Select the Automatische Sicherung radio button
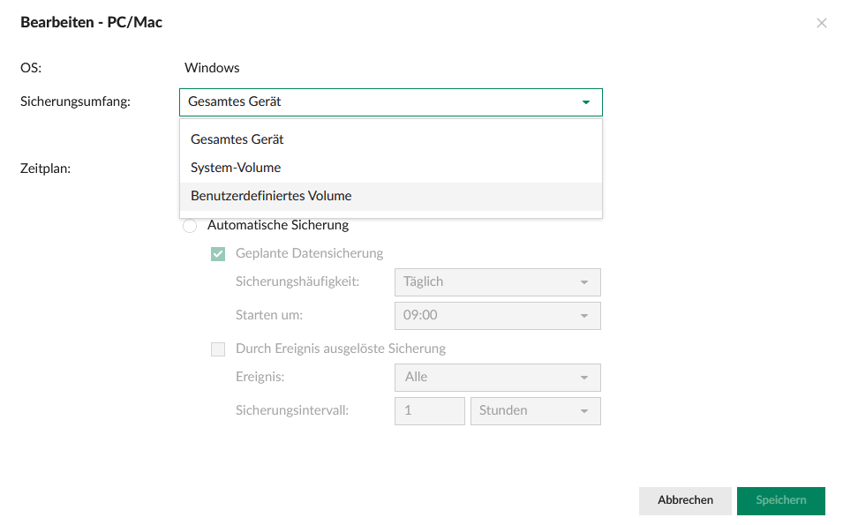Screen dimensions: 843x525 (x=190, y=226)
